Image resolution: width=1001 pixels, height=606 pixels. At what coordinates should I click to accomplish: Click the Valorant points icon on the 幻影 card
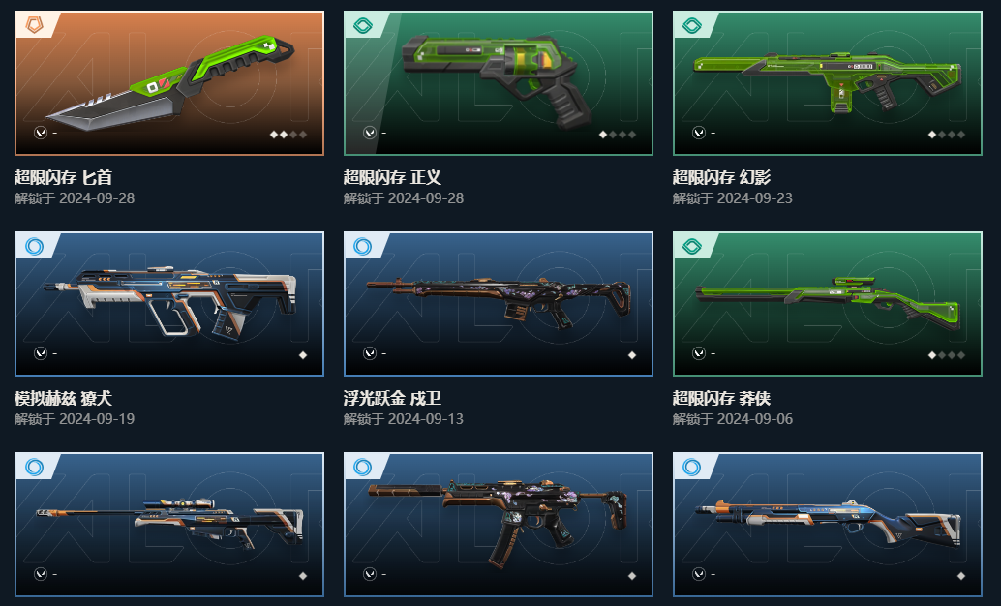(x=698, y=133)
